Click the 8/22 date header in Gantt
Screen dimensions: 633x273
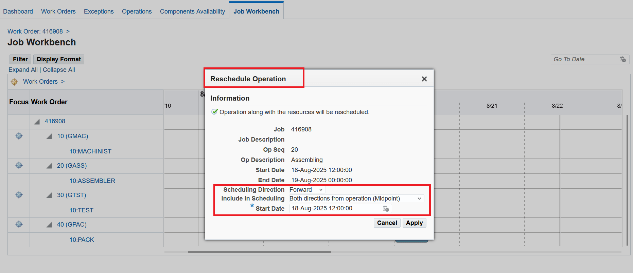557,106
